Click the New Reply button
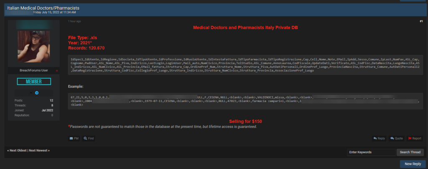 (413, 164)
